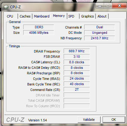Click the disabled maximize button
This screenshot has width=127, height=126.
click(x=108, y=6)
